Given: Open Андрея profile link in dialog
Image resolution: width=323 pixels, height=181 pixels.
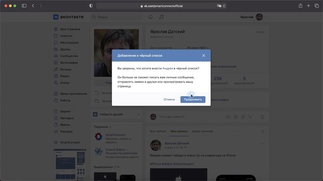Looking at the screenshot, I should [168, 68].
